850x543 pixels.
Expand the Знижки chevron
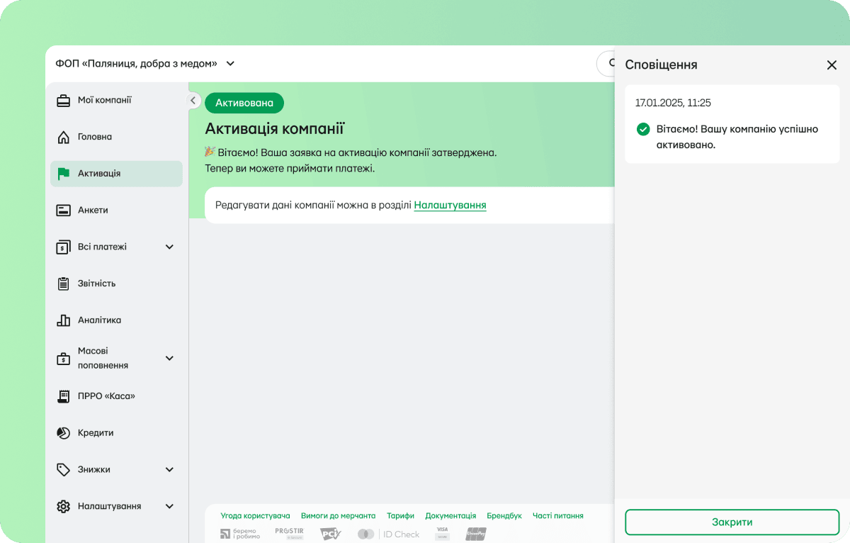point(169,469)
